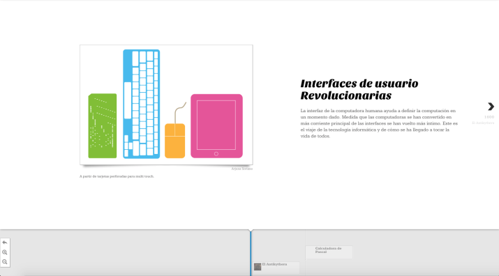Click the intro paragraph about la interfaz
The width and height of the screenshot is (499, 276).
click(379, 123)
